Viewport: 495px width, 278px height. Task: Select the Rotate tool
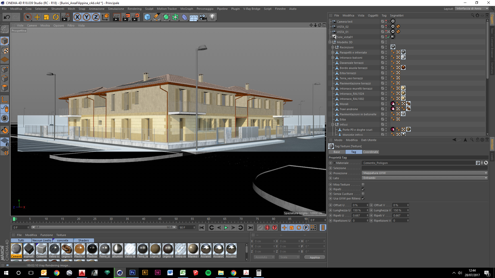(x=56, y=17)
